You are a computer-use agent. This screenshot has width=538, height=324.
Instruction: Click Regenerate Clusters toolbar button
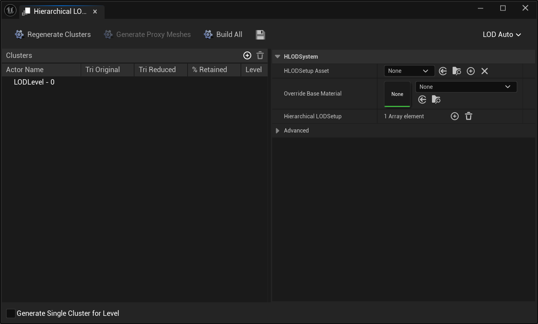coord(53,34)
